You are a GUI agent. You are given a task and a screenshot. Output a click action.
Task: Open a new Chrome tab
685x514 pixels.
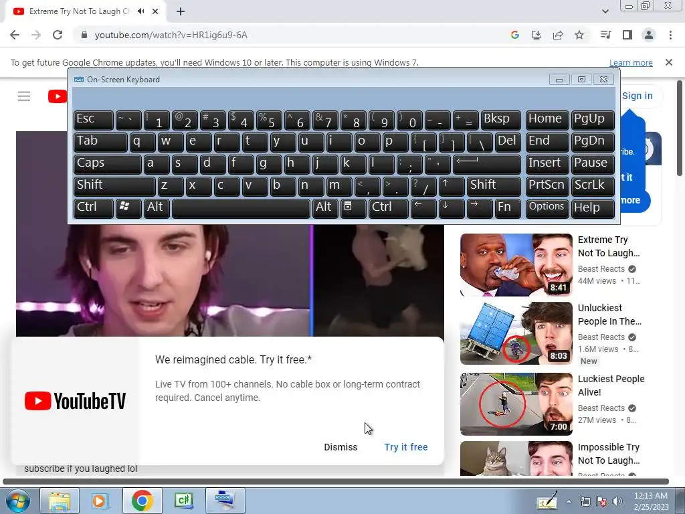[x=181, y=12]
